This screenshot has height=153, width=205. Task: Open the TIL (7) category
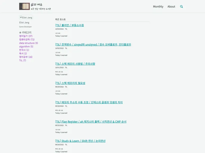(x=22, y=60)
